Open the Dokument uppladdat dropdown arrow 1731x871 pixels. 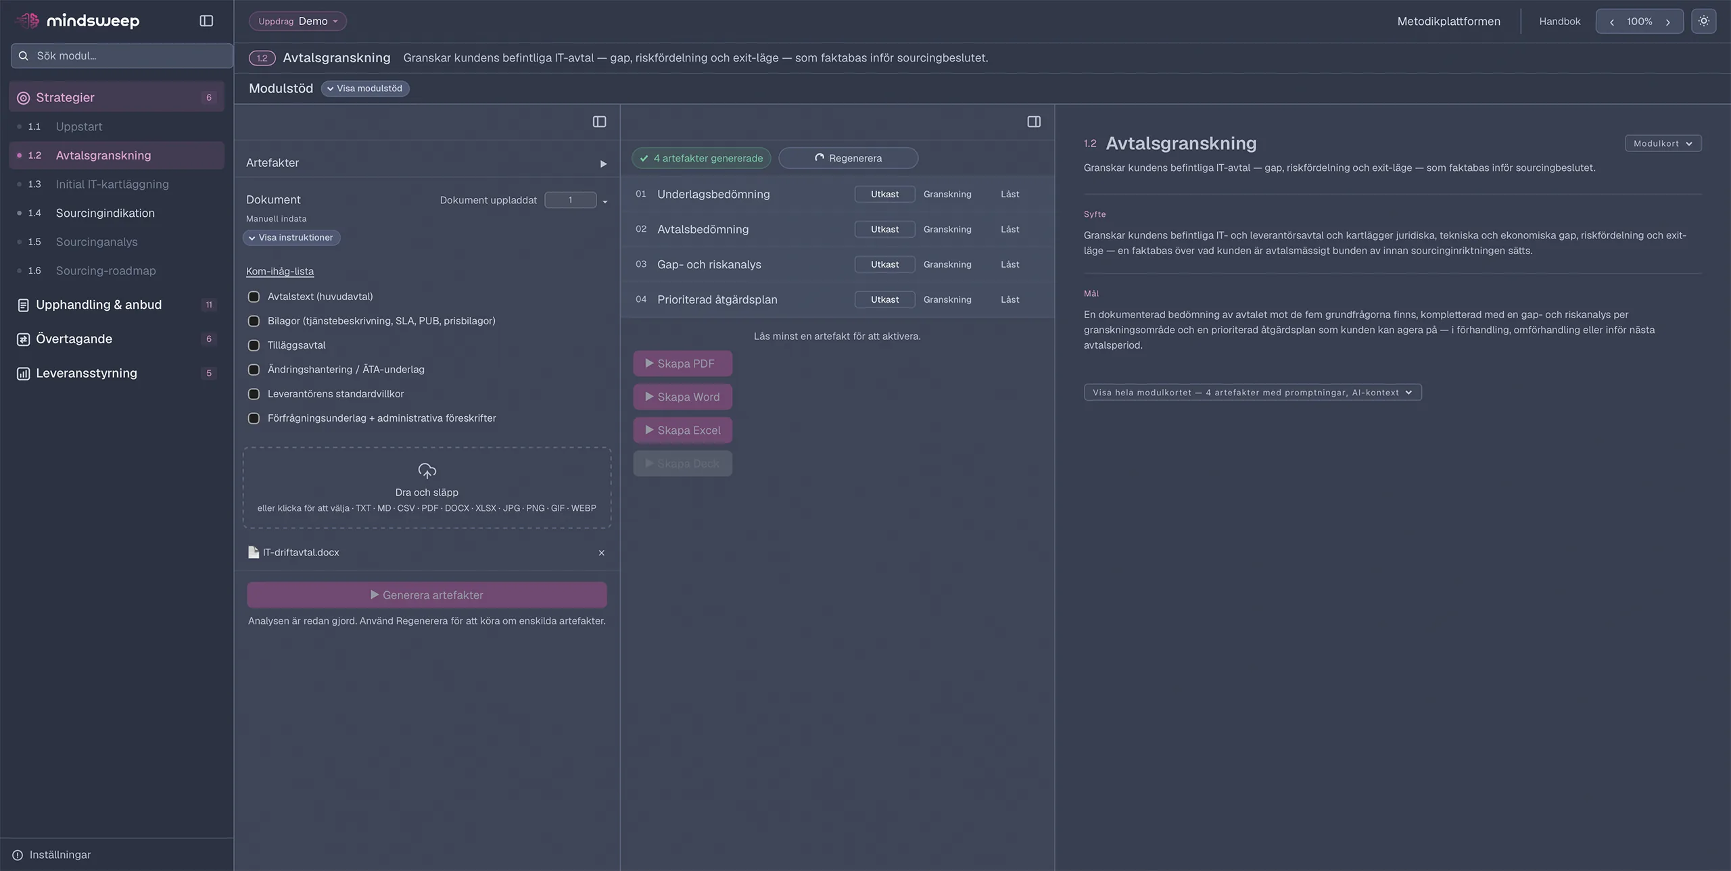tap(604, 201)
